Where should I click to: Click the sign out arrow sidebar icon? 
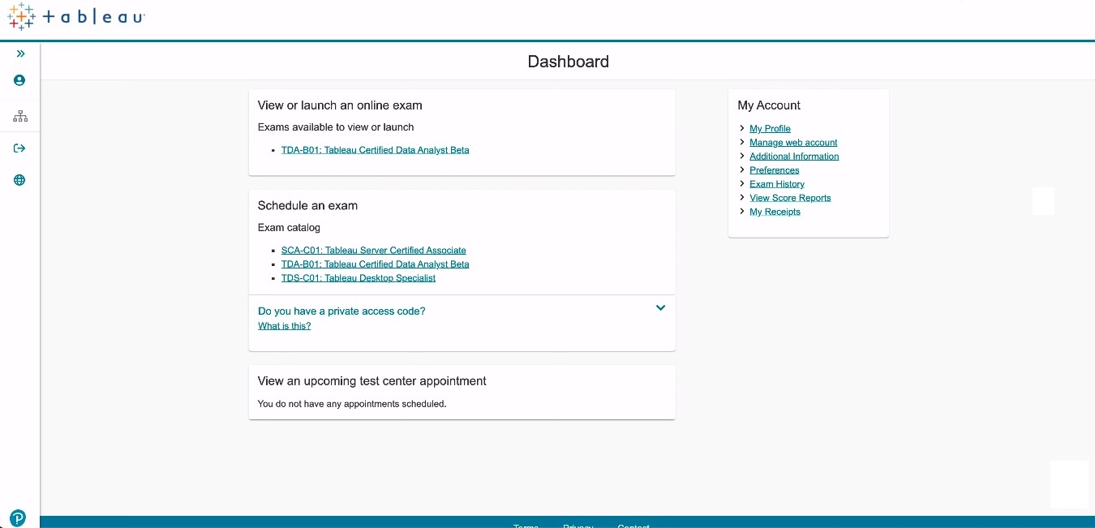pos(19,148)
